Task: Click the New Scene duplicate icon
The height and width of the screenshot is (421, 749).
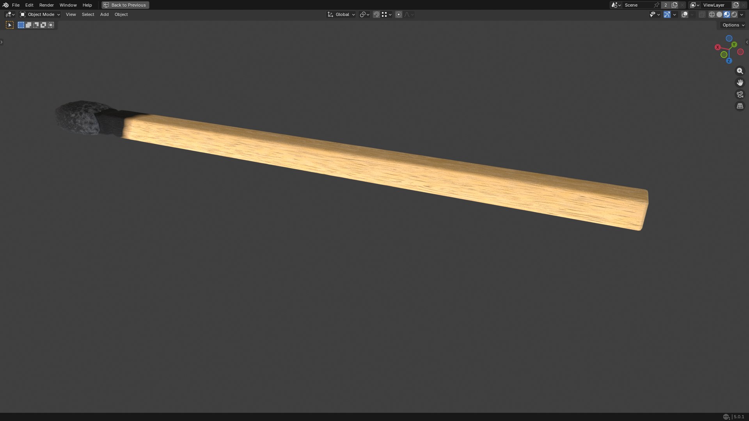Action: [x=674, y=5]
